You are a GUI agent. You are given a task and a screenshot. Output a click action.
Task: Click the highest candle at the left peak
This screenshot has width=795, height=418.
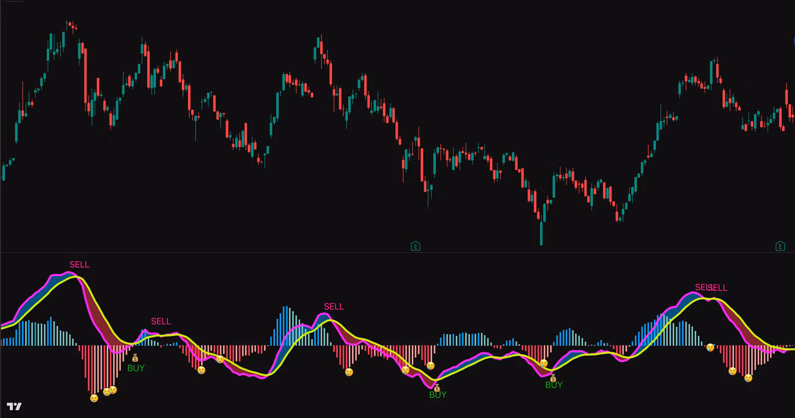pyautogui.click(x=68, y=23)
